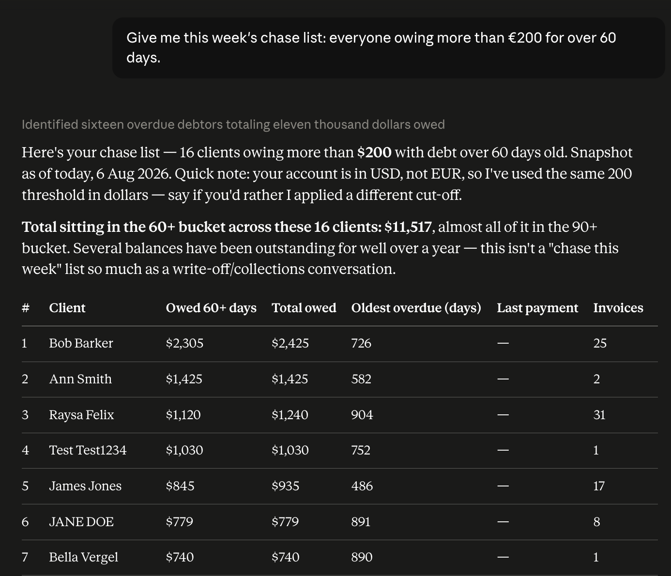The height and width of the screenshot is (576, 671).
Task: Select the 904 oldest overdue days cell
Action: coord(362,415)
